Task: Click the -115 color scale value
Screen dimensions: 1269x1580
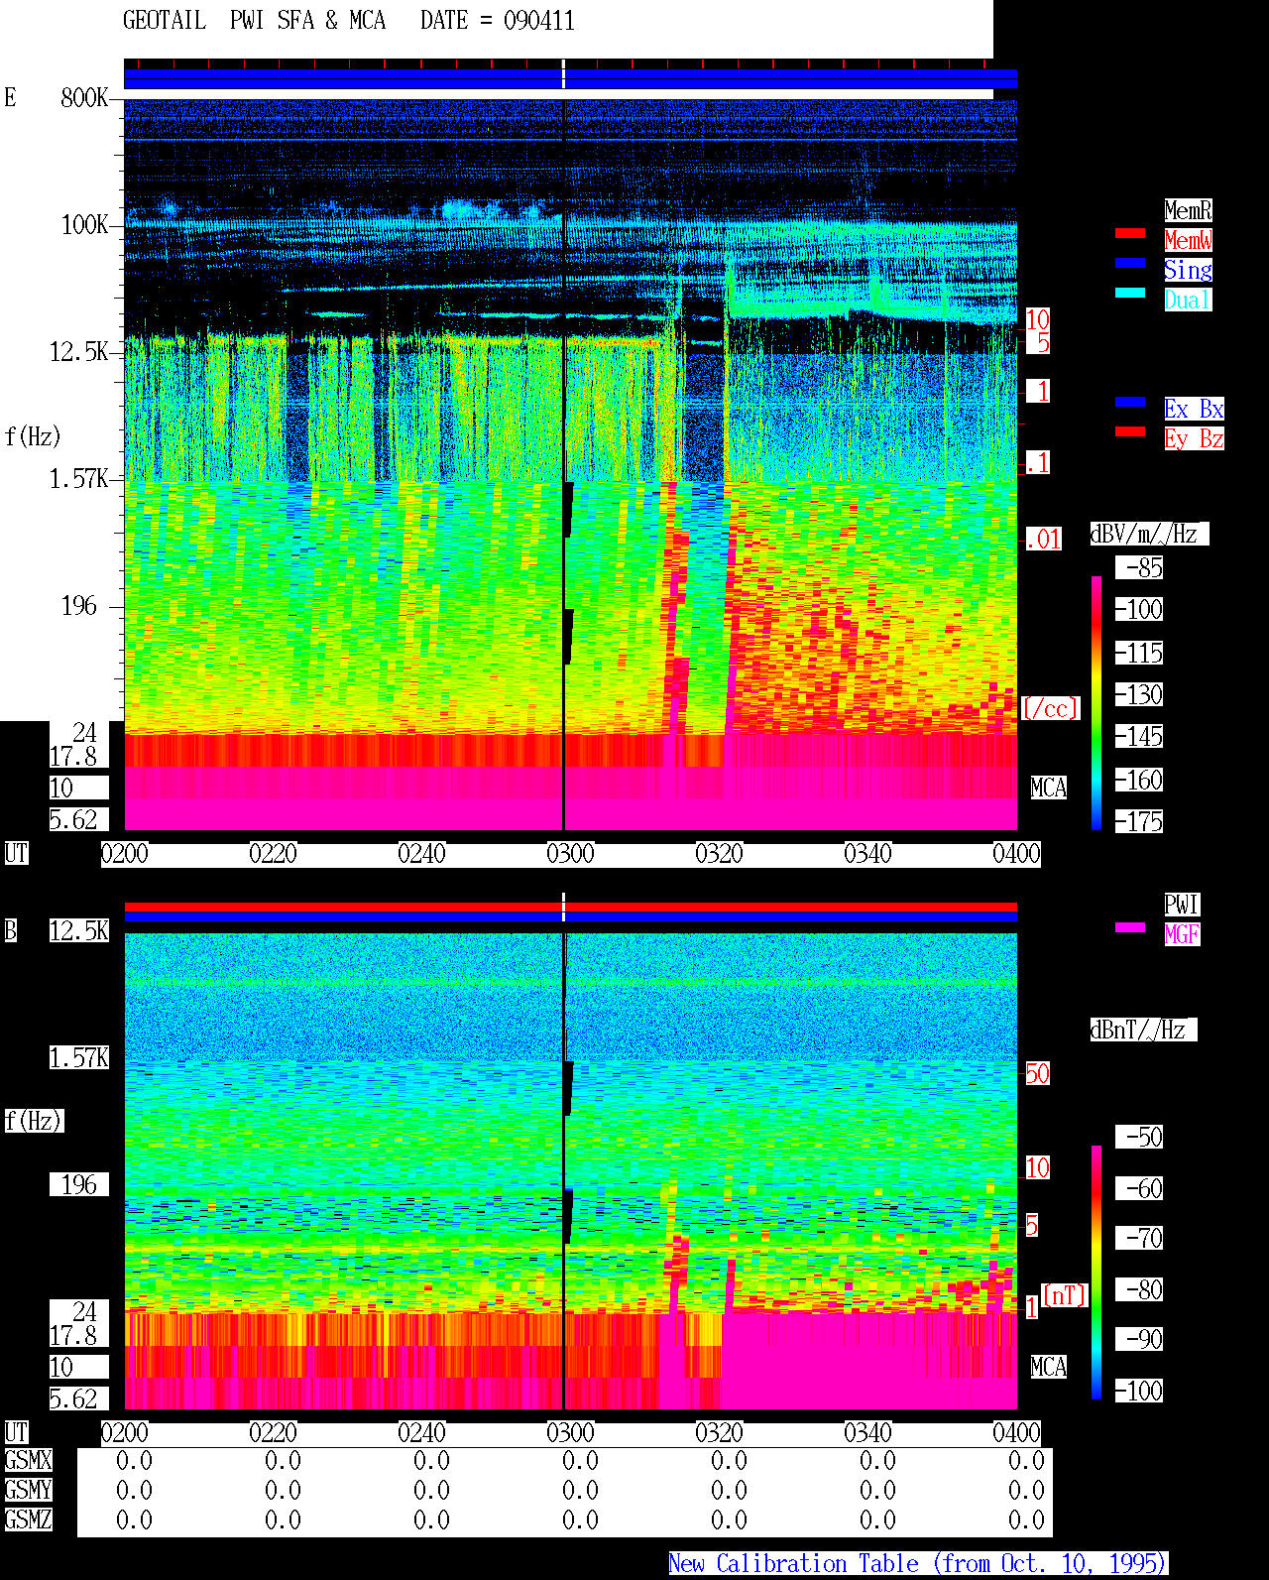Action: point(1140,653)
